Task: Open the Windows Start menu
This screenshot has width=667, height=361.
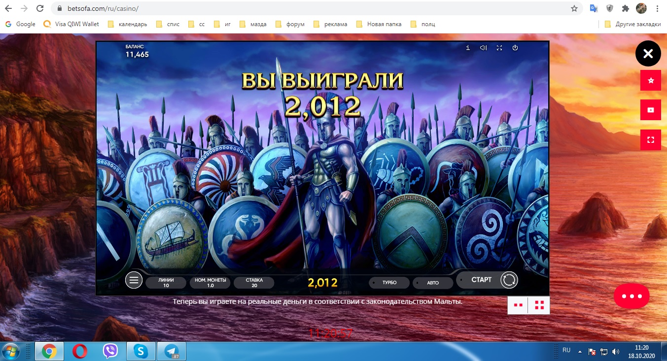Action: 11,351
